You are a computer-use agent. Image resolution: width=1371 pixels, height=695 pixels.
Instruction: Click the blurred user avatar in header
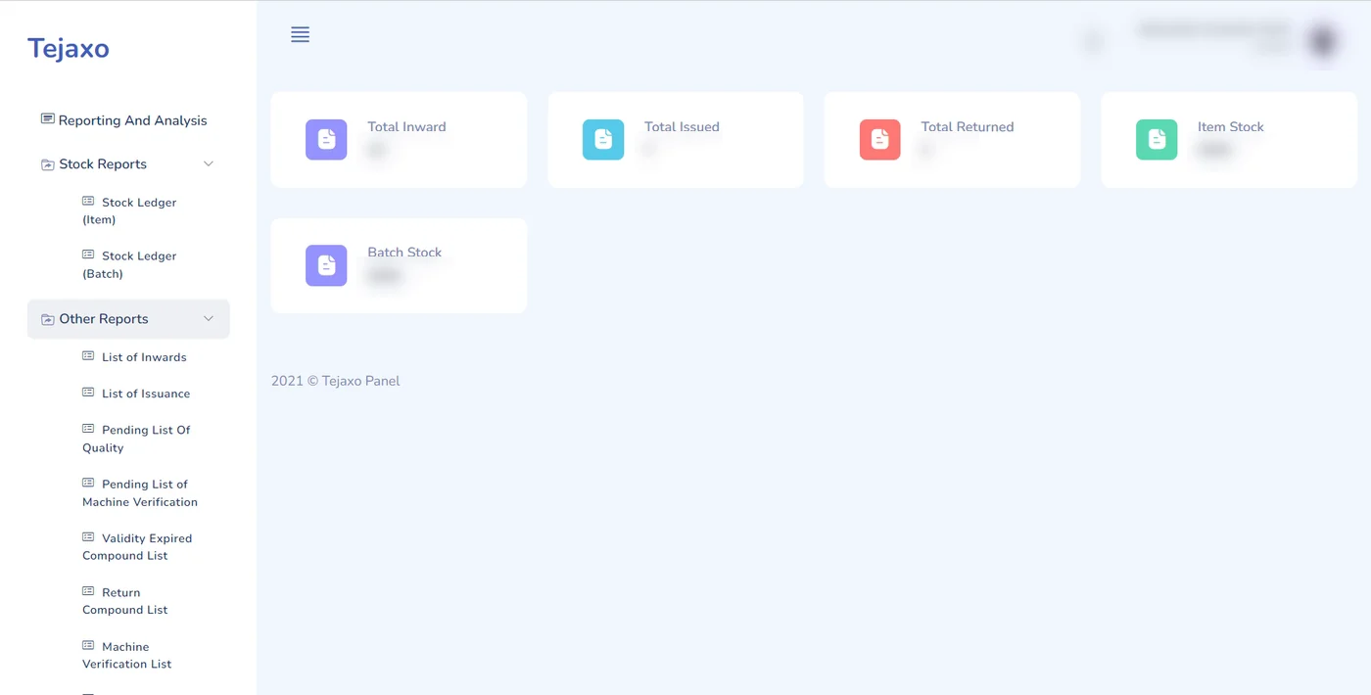[x=1323, y=41]
